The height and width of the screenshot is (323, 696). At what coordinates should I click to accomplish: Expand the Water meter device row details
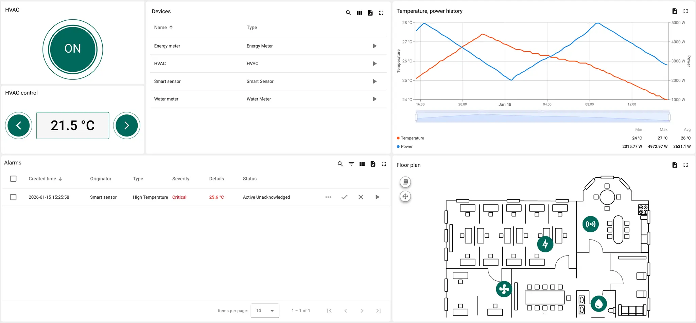tap(375, 99)
